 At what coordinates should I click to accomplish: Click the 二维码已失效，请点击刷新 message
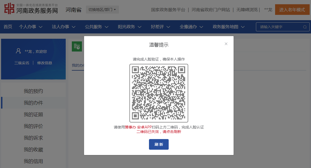pos(159,132)
